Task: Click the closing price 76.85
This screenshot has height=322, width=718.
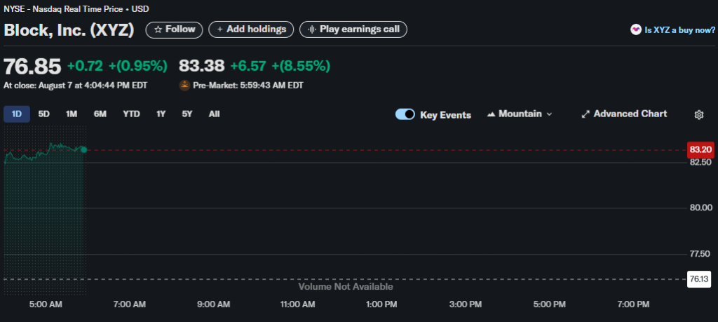Action: 32,67
